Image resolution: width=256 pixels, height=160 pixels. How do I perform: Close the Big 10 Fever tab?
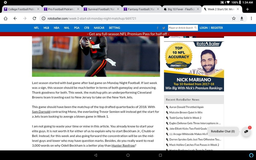point(198,9)
